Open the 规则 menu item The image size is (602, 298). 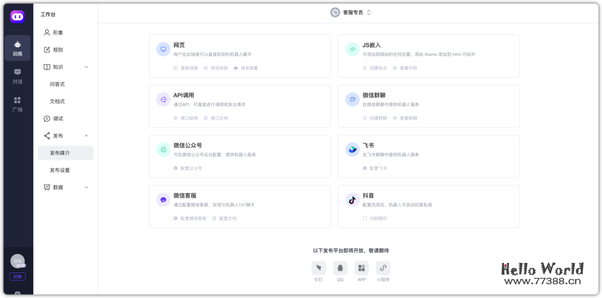click(66, 50)
